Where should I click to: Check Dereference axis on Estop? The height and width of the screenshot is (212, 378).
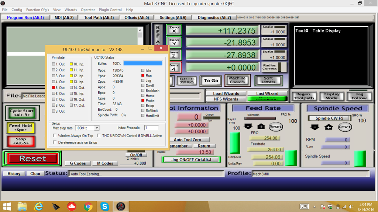[x=55, y=142]
